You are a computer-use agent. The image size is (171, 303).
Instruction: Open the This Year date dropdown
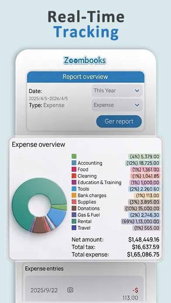coord(117,91)
